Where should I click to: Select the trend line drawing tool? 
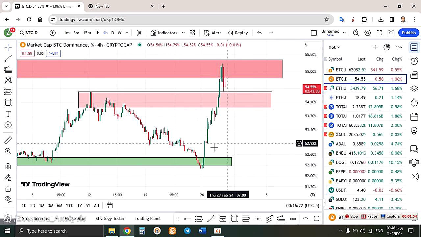(x=8, y=59)
